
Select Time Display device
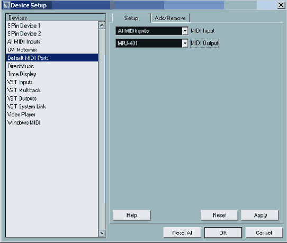point(52,74)
